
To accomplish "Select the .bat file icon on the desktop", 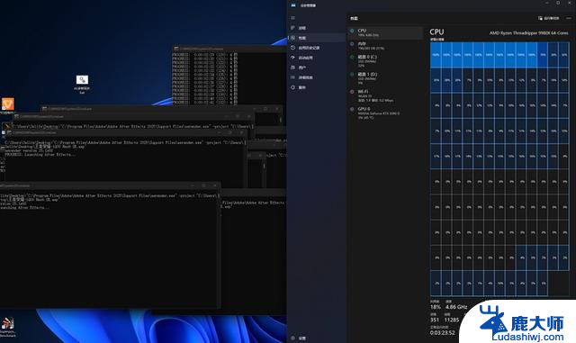I will (82, 84).
